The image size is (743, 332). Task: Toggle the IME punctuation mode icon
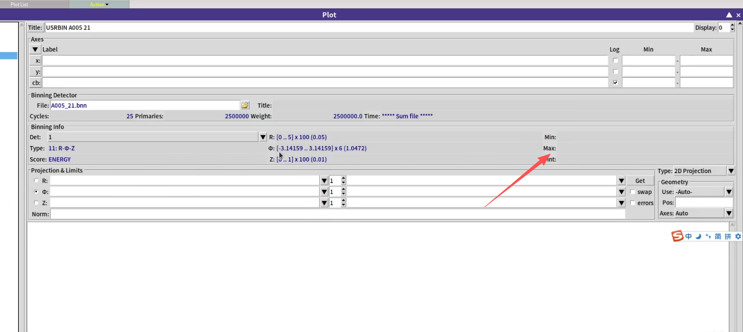click(708, 236)
